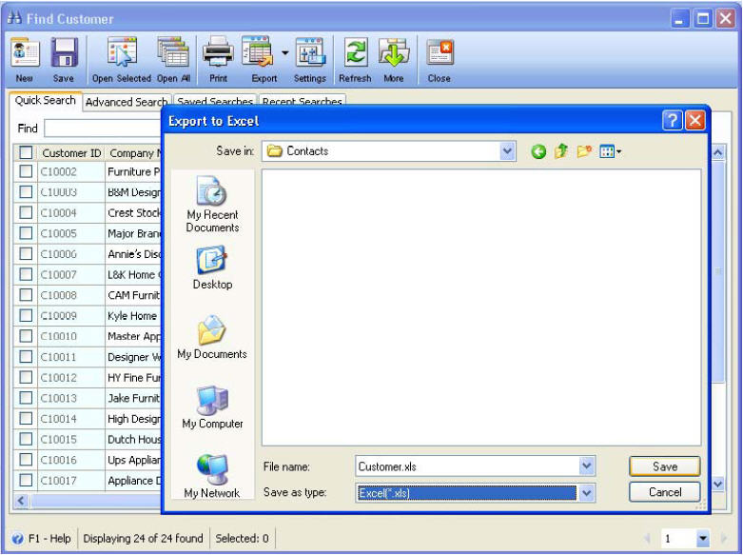Screen dimensions: 743x555
Task: Select My Network in places bar
Action: pos(212,476)
